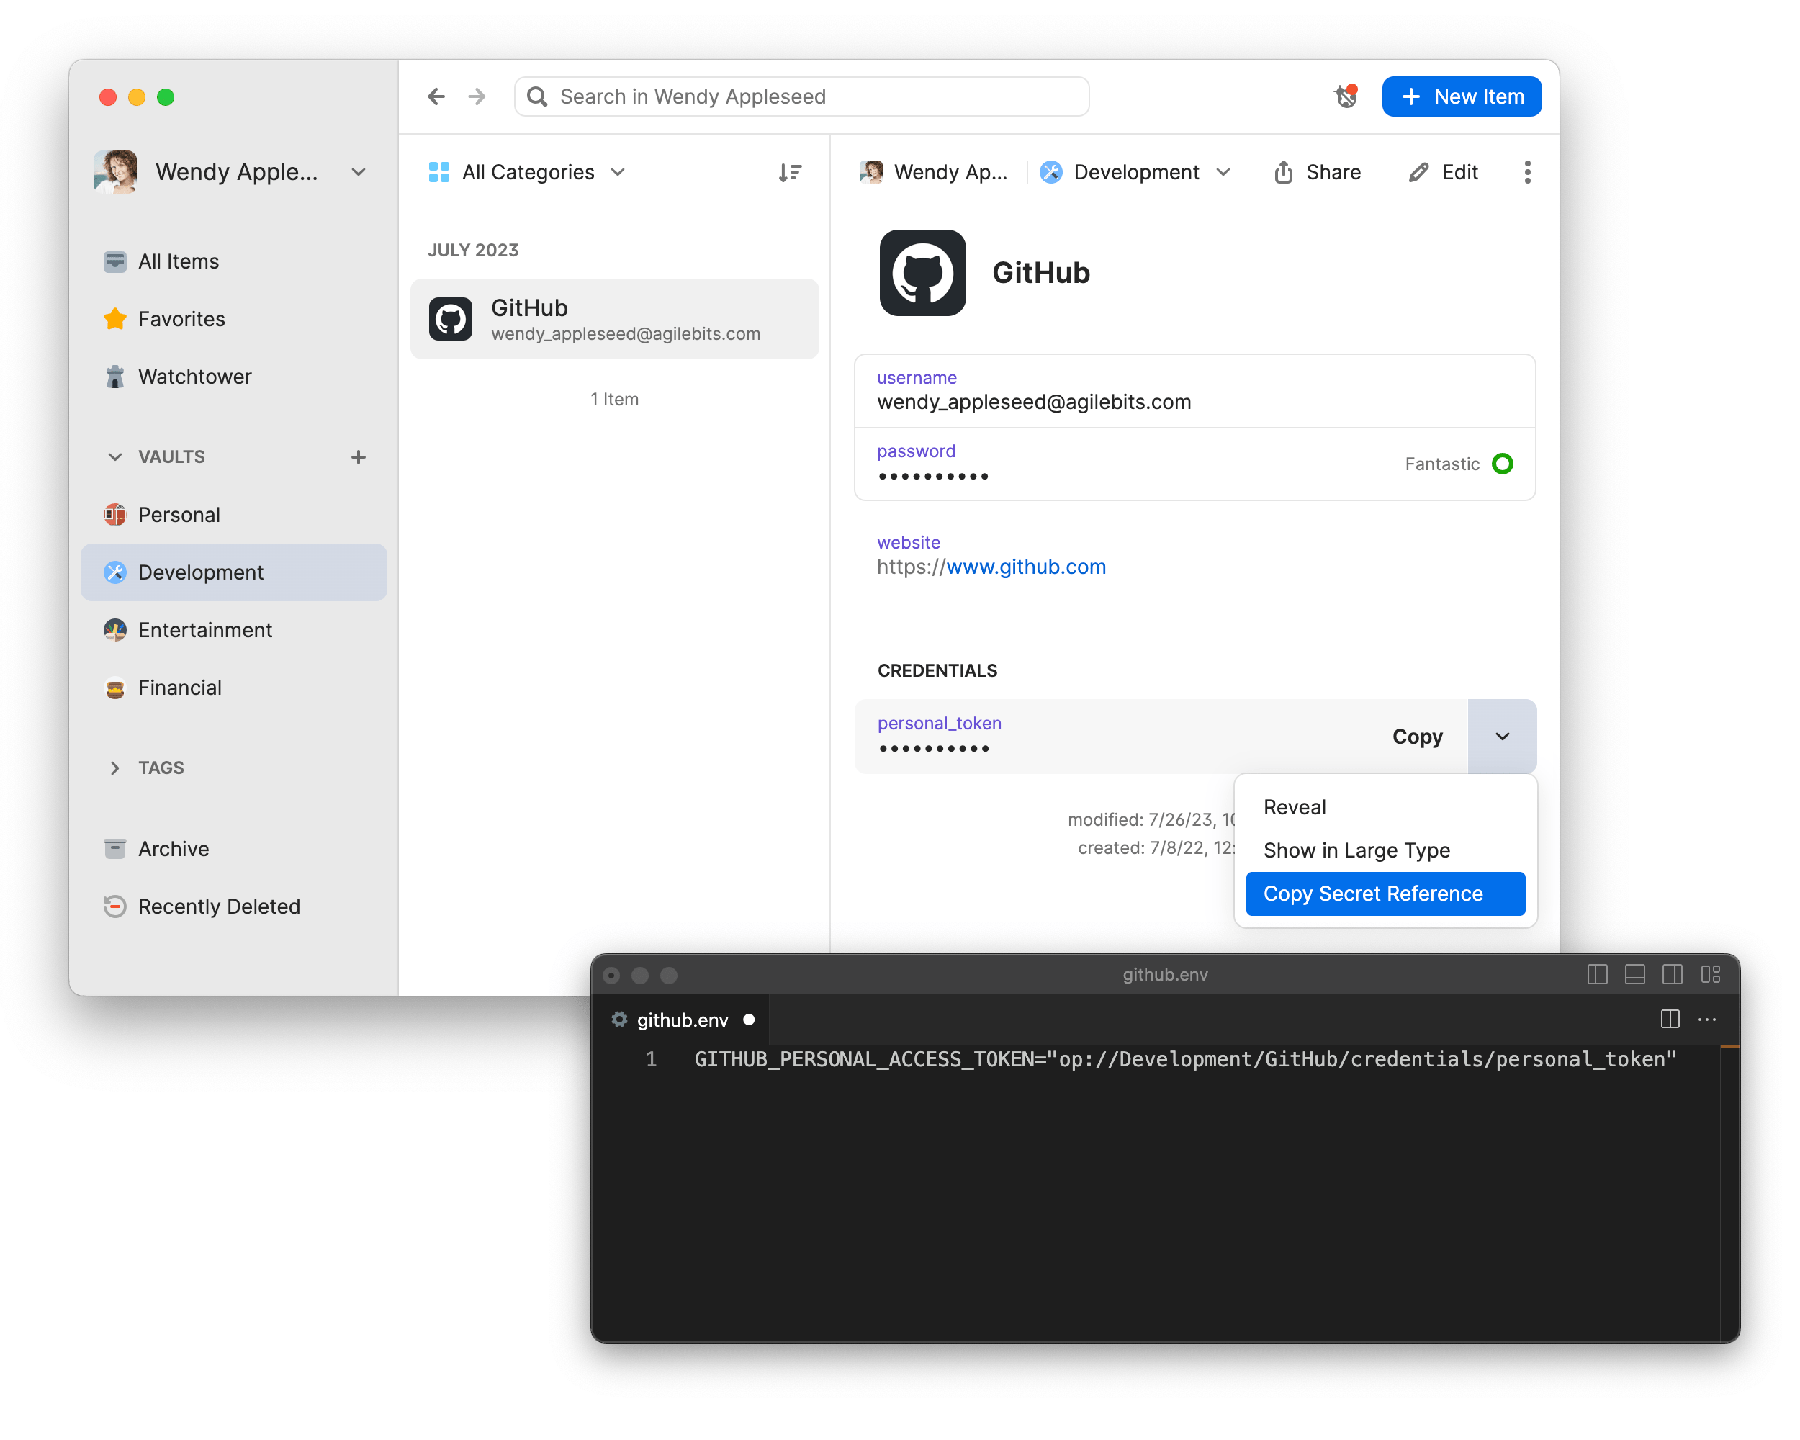Toggle the personal_token chevron dropdown
The image size is (1800, 1440).
[x=1502, y=737]
